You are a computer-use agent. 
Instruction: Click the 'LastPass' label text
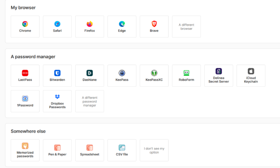pos(25,80)
